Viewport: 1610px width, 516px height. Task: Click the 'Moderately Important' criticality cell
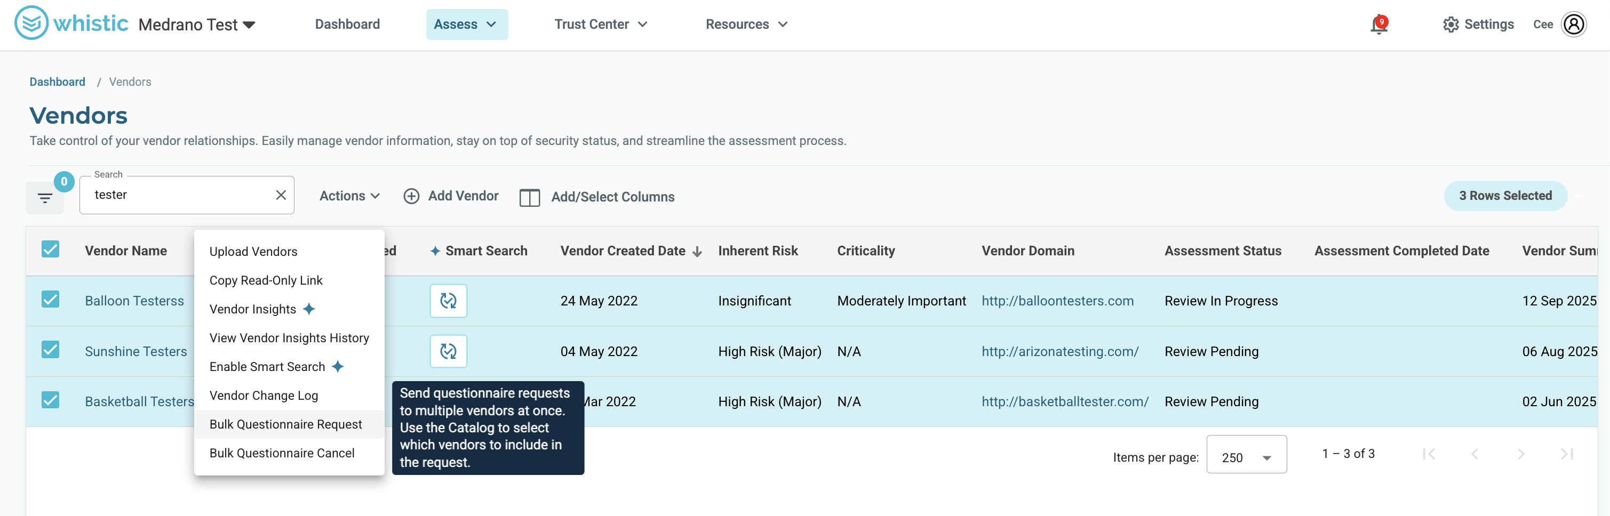click(x=901, y=301)
